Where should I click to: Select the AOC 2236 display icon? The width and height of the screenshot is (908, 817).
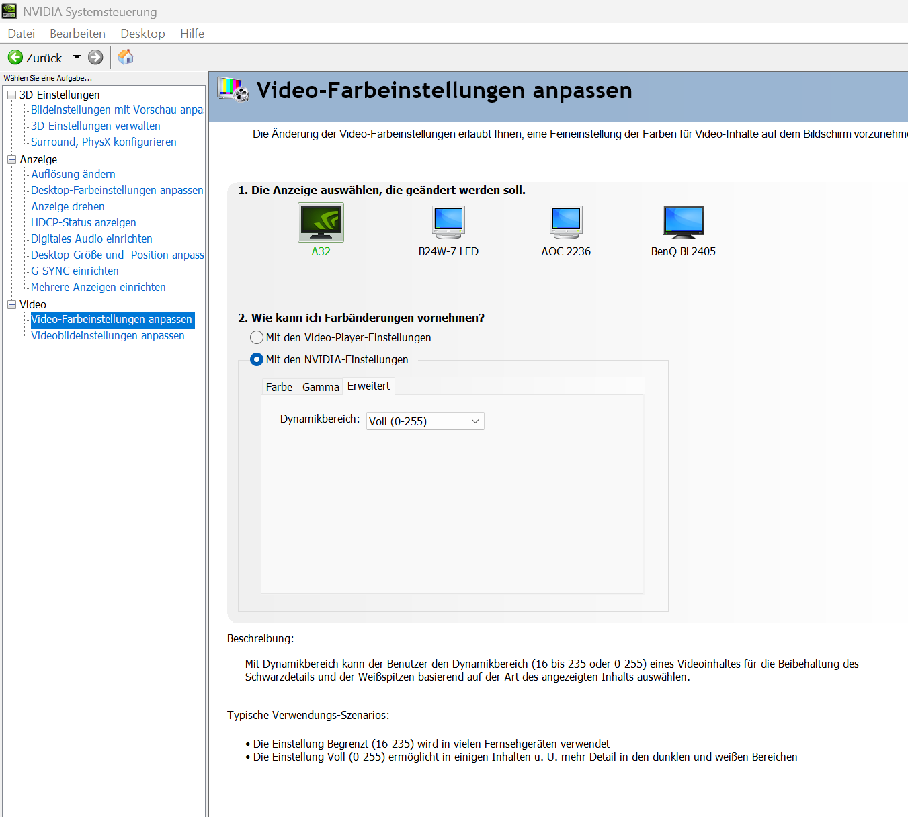(566, 222)
